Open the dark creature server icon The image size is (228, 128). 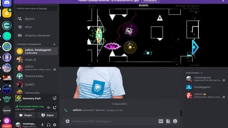pos(7,100)
